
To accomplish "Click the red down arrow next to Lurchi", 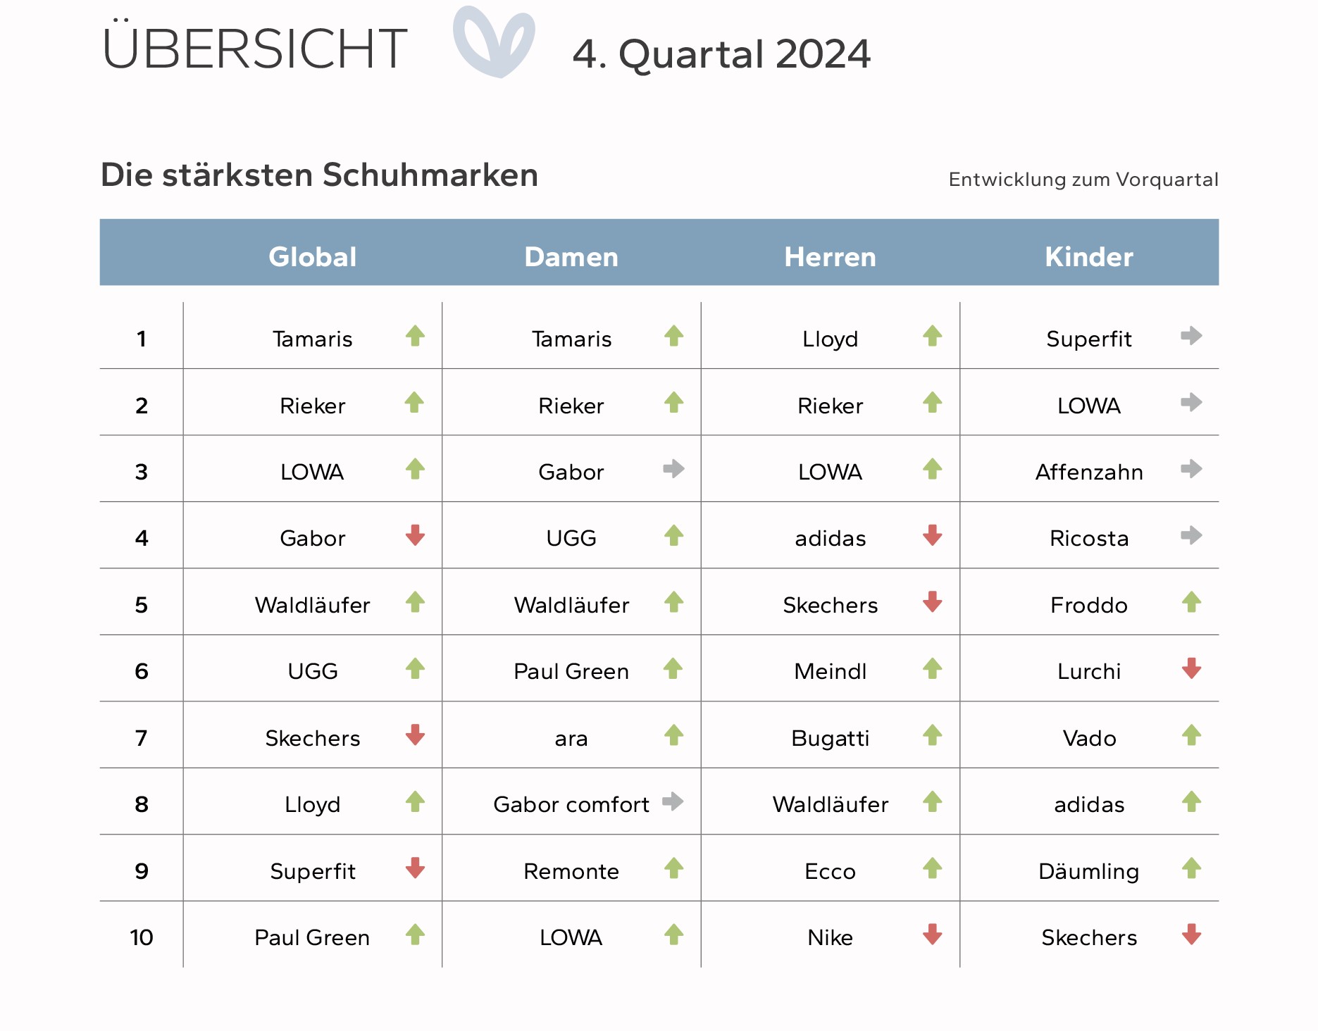I will (x=1191, y=668).
